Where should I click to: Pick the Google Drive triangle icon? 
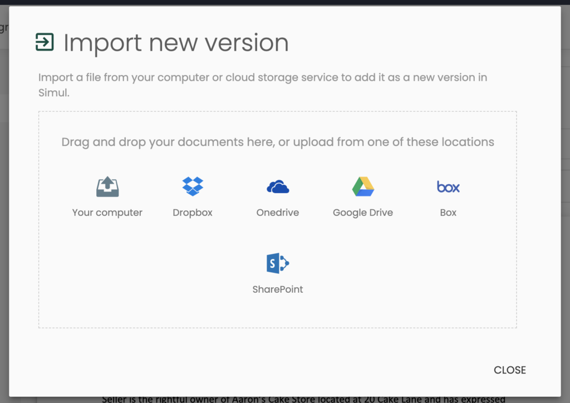363,186
